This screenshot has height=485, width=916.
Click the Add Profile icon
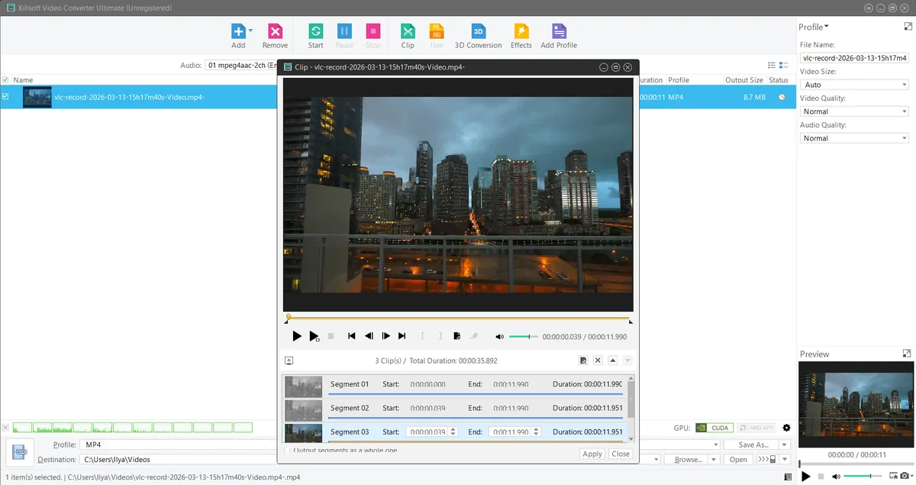click(559, 31)
